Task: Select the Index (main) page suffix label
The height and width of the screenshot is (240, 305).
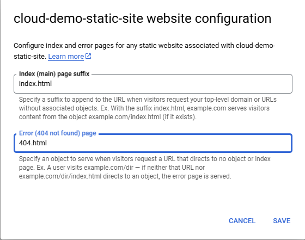Action: [x=54, y=74]
